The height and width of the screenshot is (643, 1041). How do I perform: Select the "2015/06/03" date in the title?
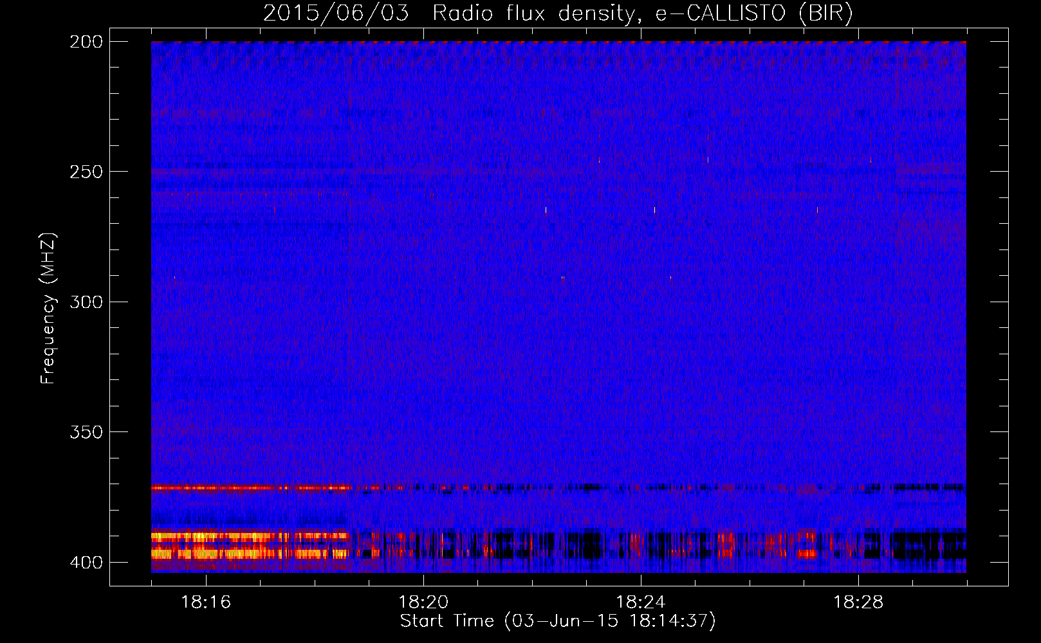[335, 13]
